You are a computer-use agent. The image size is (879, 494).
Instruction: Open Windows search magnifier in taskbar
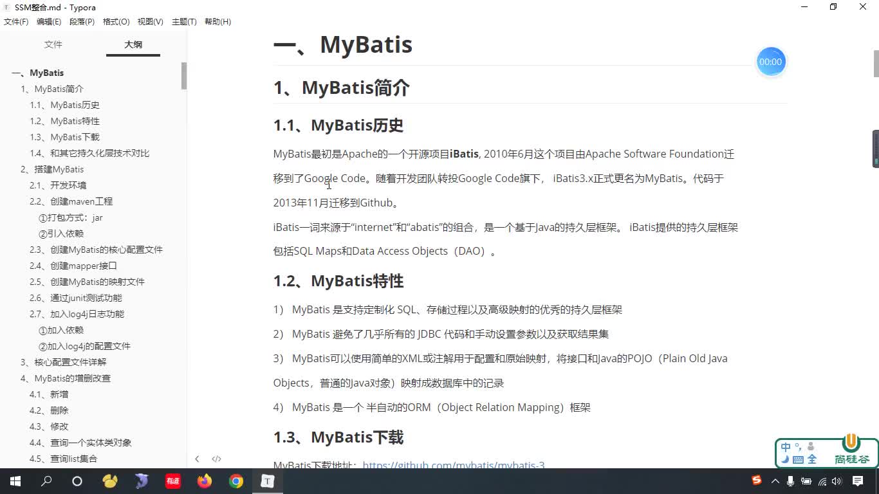pyautogui.click(x=46, y=481)
